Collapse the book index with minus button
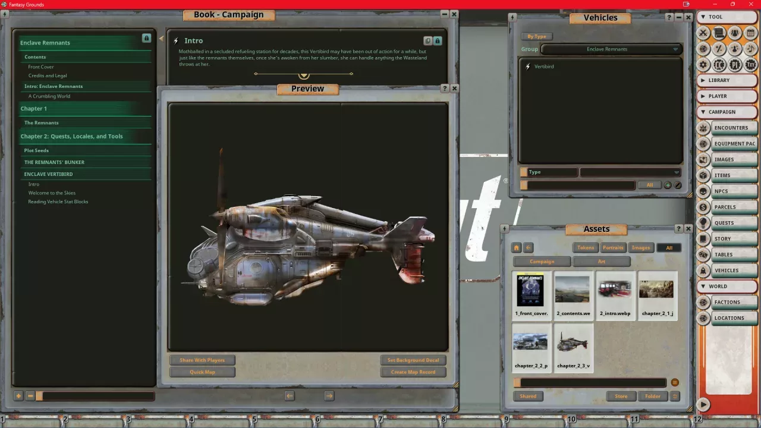The image size is (761, 428). (x=30, y=396)
